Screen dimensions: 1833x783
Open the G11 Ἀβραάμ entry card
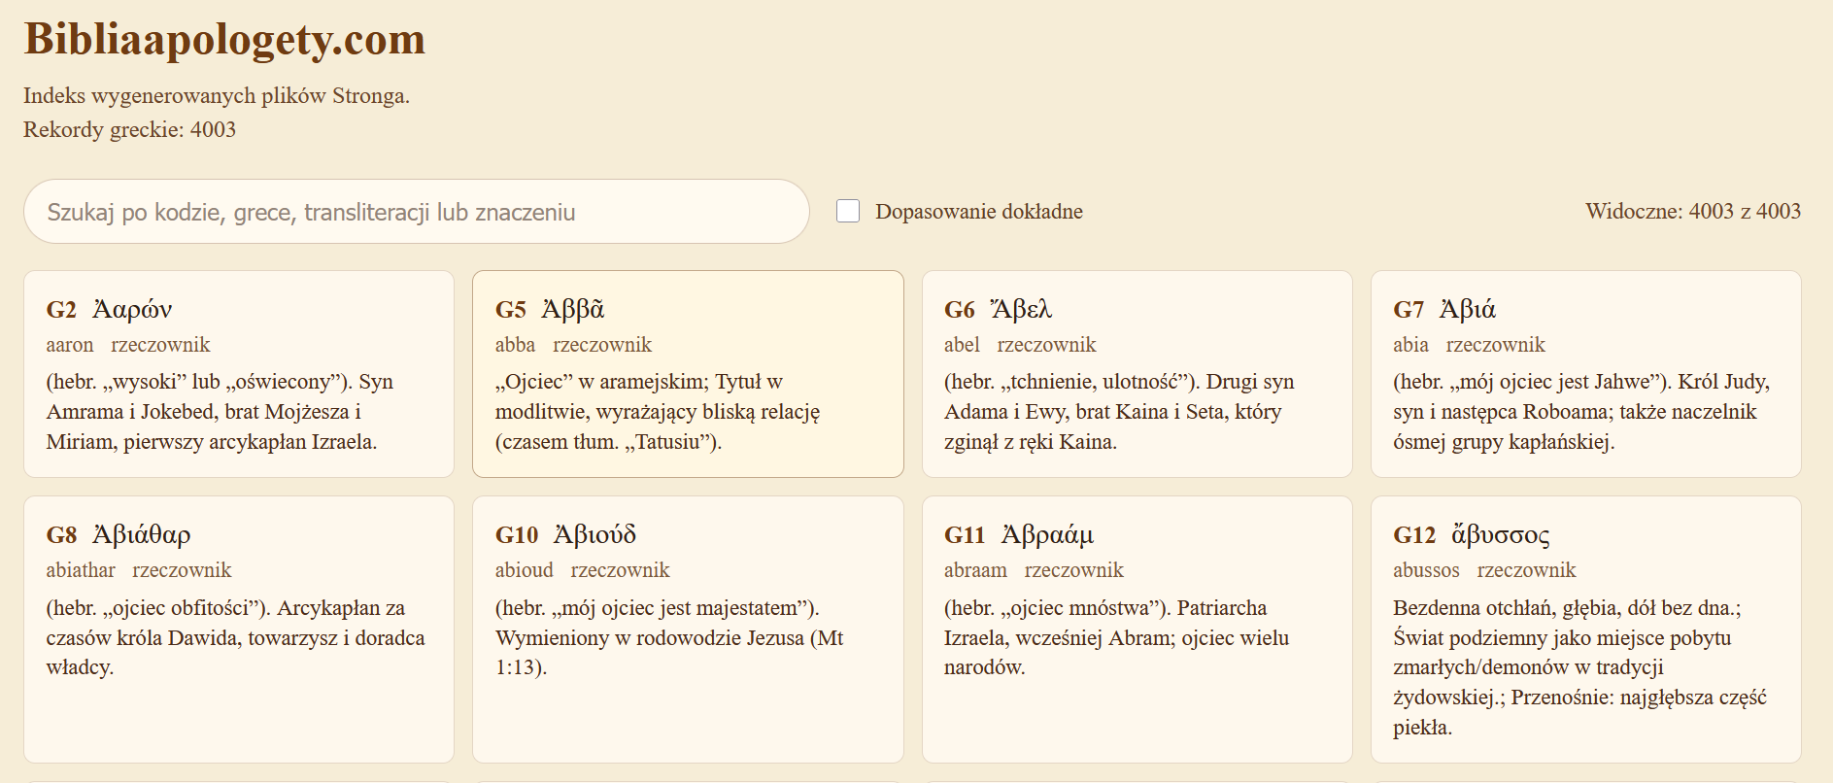pos(1137,630)
